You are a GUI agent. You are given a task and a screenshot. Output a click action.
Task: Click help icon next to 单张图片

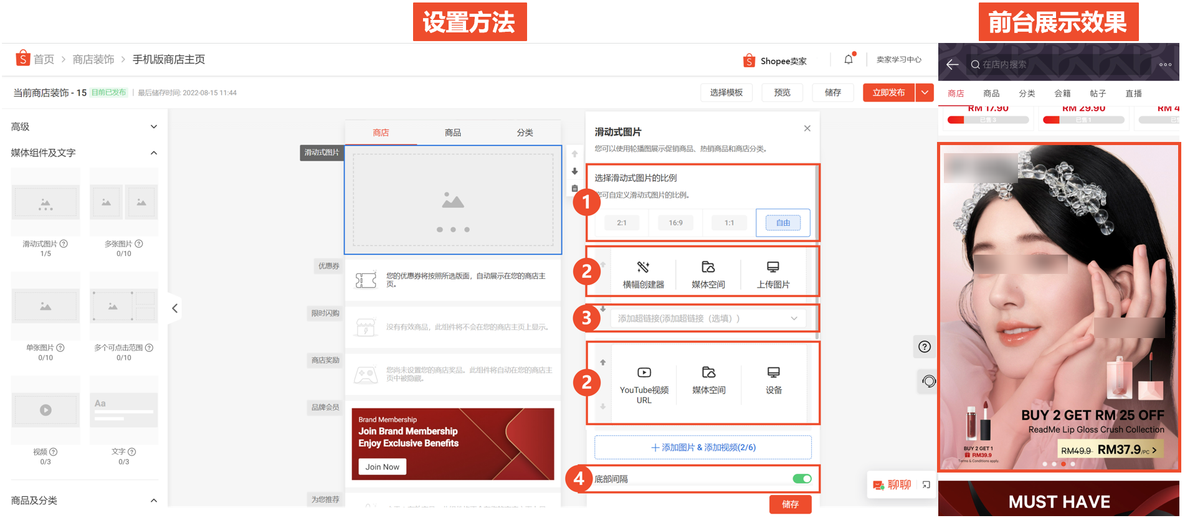click(x=60, y=348)
